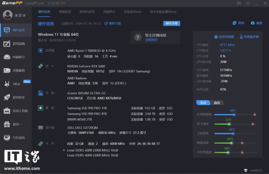Click 截图 screenshot button
This screenshot has height=174, width=269.
coord(257,23)
